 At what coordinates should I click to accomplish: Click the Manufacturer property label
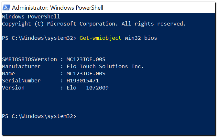[21, 67]
